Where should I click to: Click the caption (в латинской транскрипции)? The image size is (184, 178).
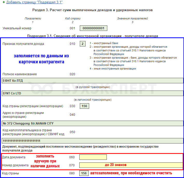(93, 100)
